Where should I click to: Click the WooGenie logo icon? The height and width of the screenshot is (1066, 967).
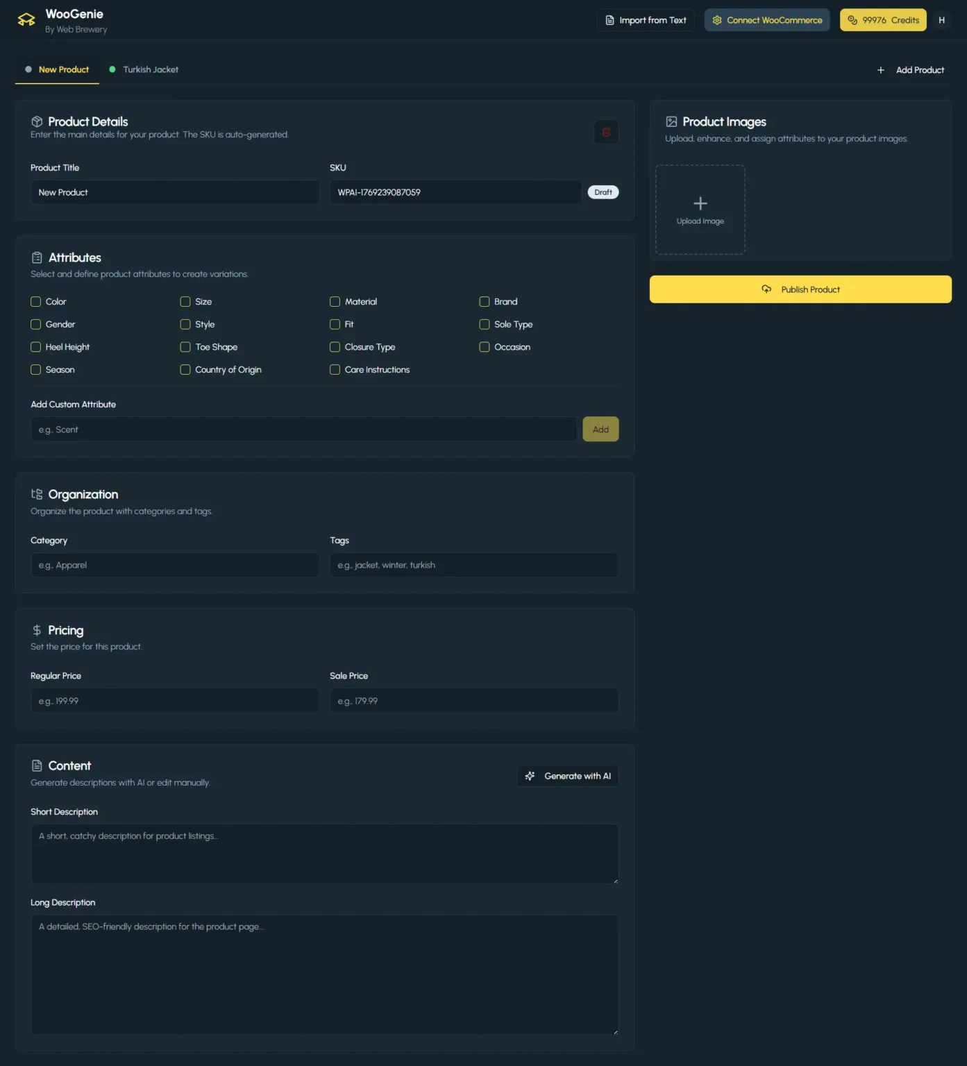[26, 19]
